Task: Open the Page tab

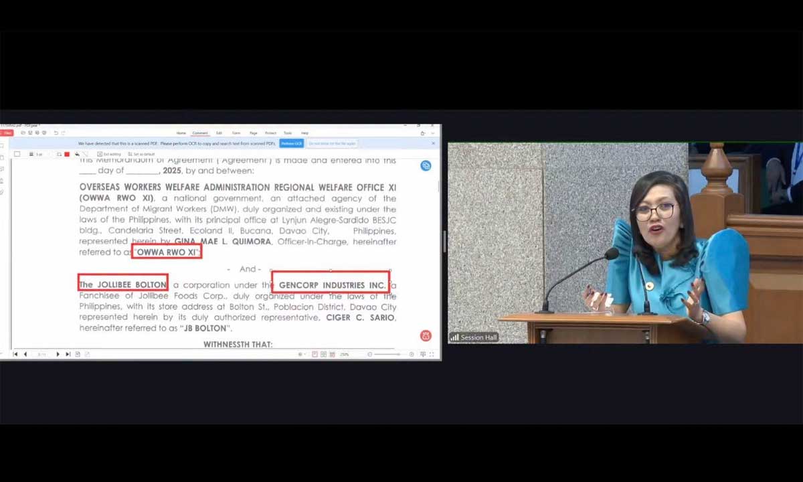Action: click(253, 133)
